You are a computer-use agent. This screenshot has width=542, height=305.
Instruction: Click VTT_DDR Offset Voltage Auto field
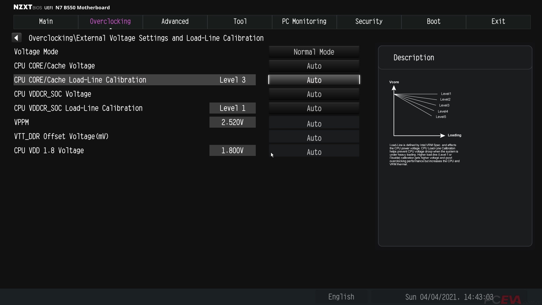click(x=314, y=138)
